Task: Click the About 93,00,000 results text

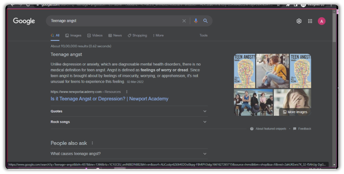Action: pos(81,46)
